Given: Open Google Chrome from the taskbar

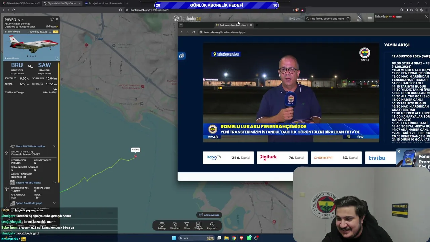Looking at the screenshot, I should click(234, 238).
